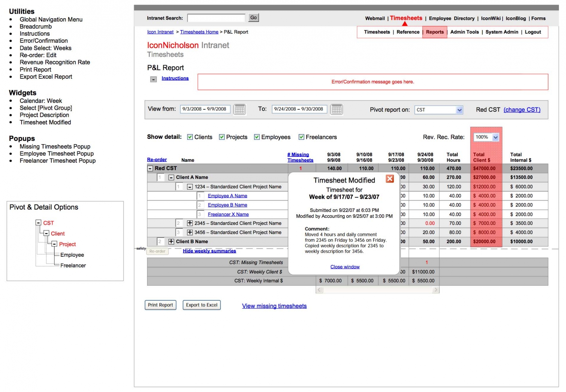The image size is (566, 392).
Task: Click the red 0.00 hours cell for project 2345
Action: (430, 223)
